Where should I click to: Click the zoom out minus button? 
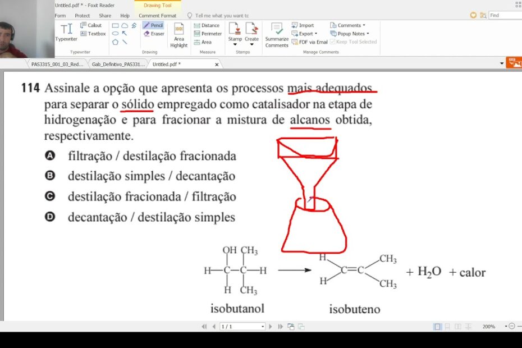tap(511, 327)
